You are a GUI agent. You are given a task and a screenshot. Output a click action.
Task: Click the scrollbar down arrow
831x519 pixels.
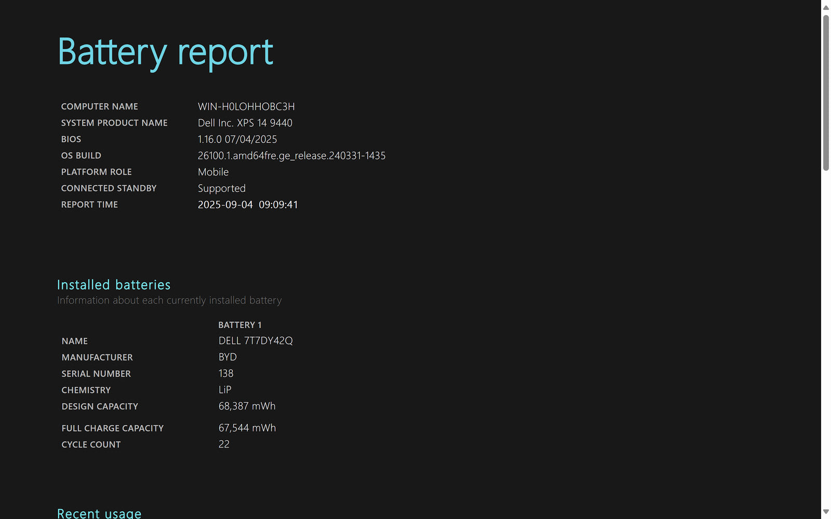826,512
